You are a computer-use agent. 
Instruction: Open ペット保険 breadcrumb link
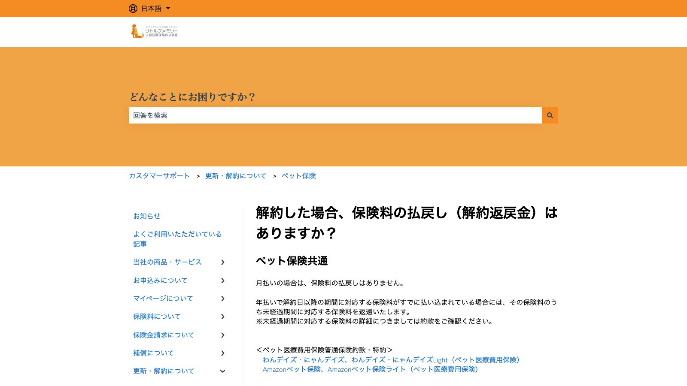point(299,176)
